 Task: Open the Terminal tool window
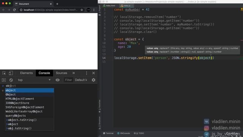[108, 133]
